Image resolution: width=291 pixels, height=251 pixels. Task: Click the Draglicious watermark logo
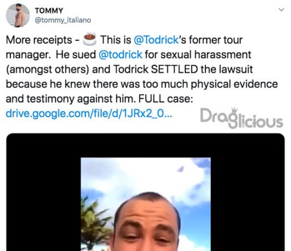pos(241,118)
